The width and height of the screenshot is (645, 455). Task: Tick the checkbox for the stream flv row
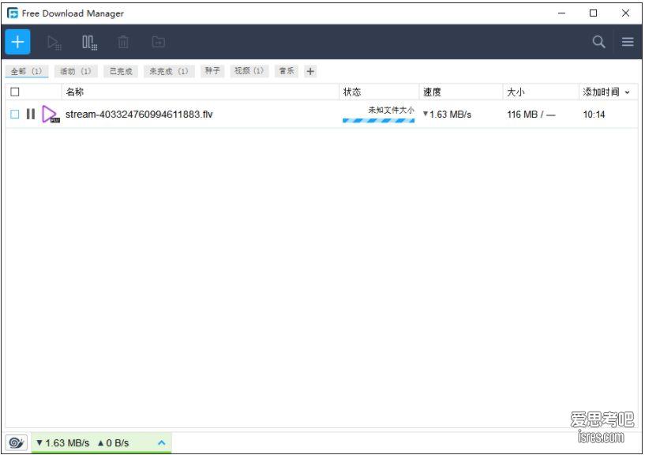tap(15, 114)
